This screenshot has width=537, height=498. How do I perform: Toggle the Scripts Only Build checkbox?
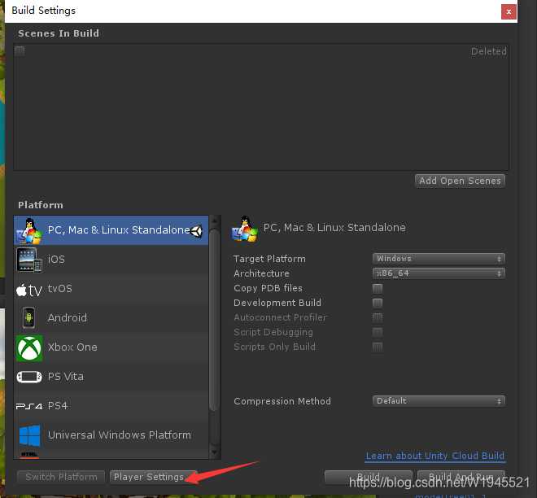point(378,347)
